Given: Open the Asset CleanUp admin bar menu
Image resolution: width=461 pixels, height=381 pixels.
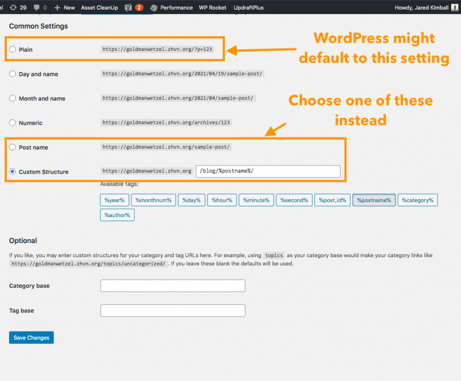Looking at the screenshot, I should [x=99, y=8].
